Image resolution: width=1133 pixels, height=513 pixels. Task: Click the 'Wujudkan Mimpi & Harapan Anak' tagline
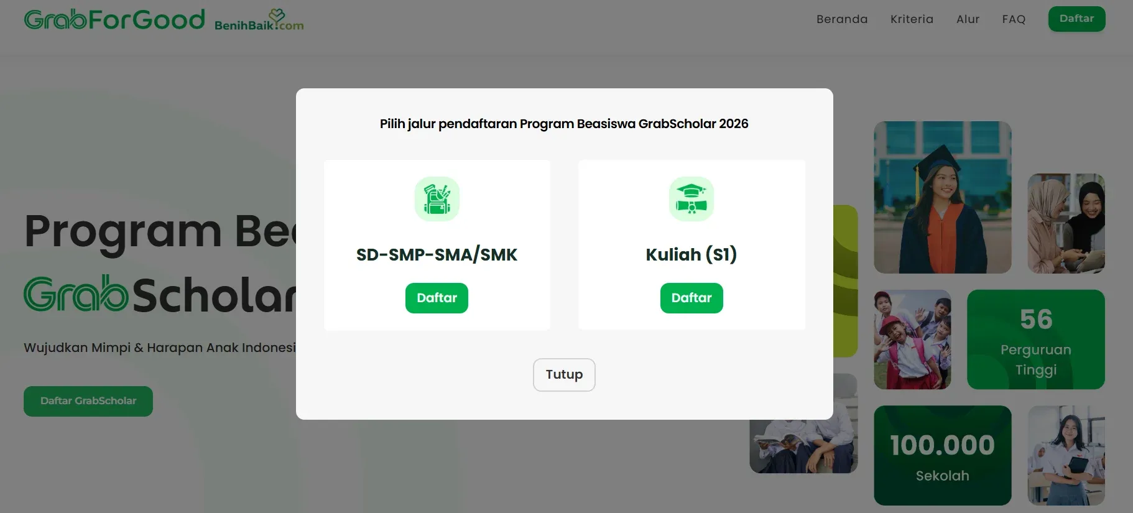tap(160, 348)
